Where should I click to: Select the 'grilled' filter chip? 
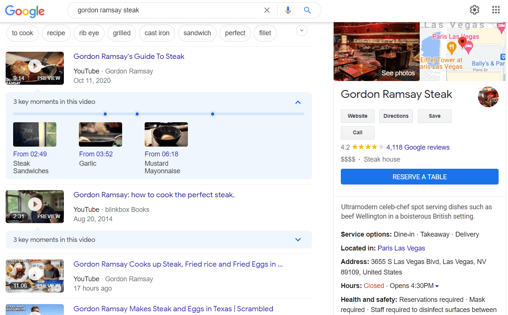[122, 33]
